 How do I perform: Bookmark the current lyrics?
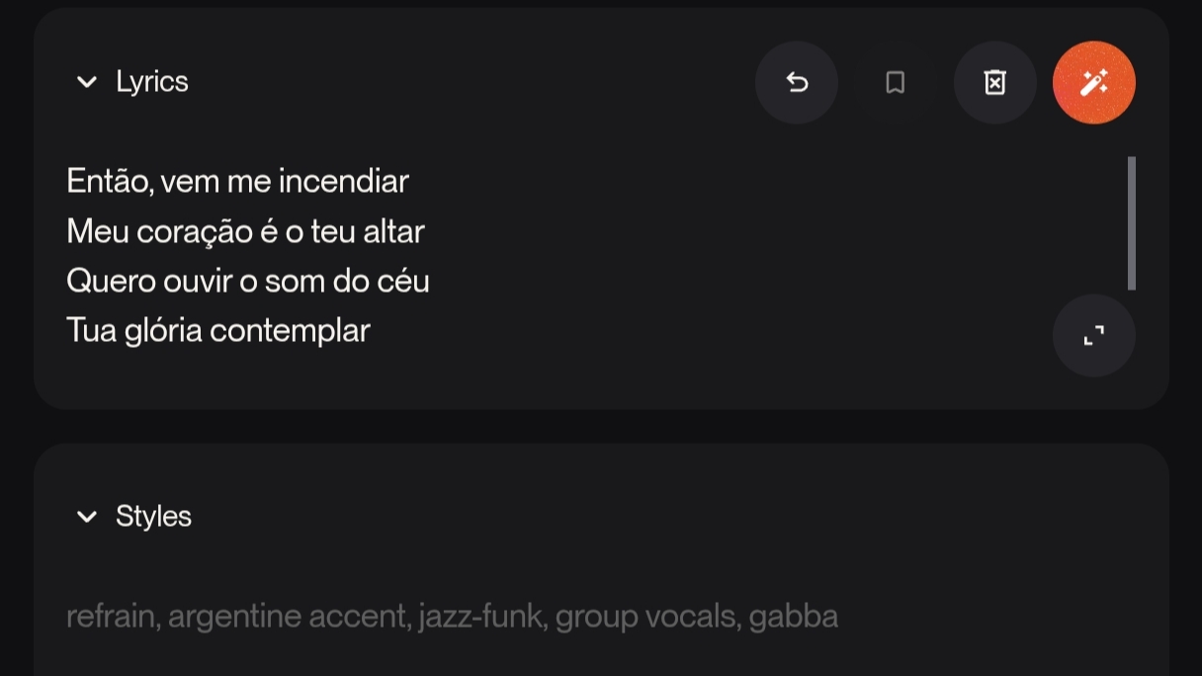click(896, 82)
